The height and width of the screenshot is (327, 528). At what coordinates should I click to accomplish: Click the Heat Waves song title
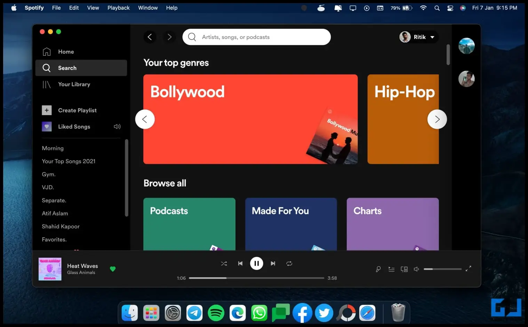(x=82, y=266)
